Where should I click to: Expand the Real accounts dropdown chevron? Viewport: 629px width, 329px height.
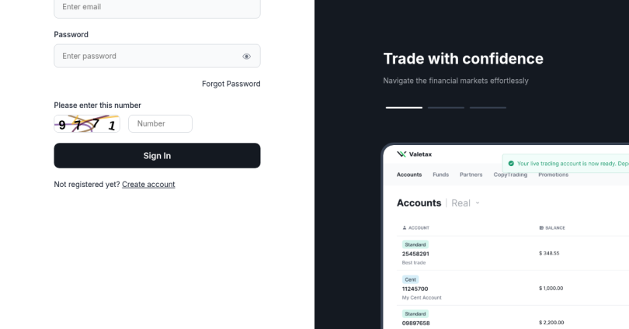[x=478, y=203]
